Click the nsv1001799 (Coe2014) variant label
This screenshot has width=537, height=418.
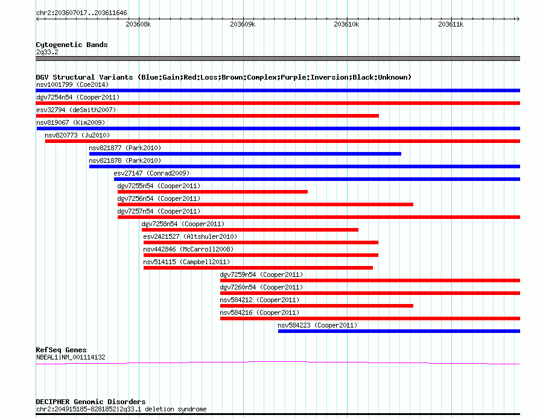click(x=72, y=84)
